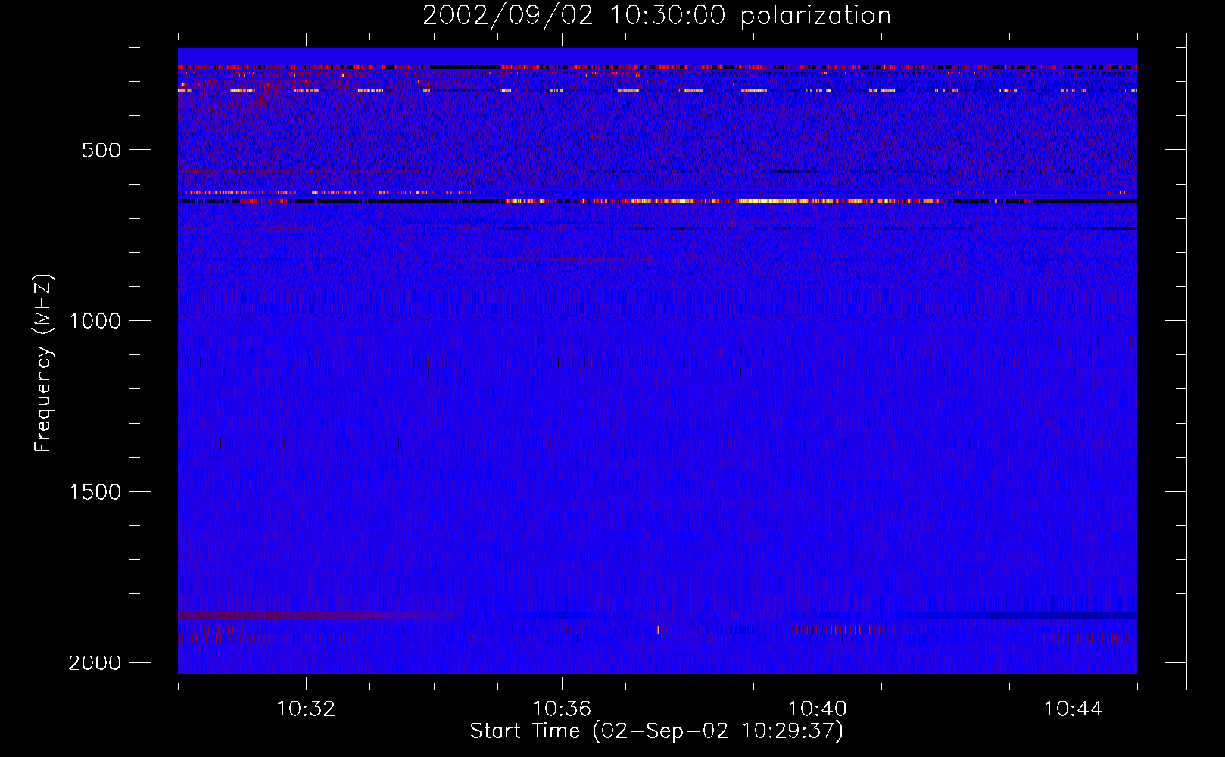This screenshot has width=1225, height=757.
Task: Click the "Frequency (MHZ)" axis label
Action: click(43, 363)
